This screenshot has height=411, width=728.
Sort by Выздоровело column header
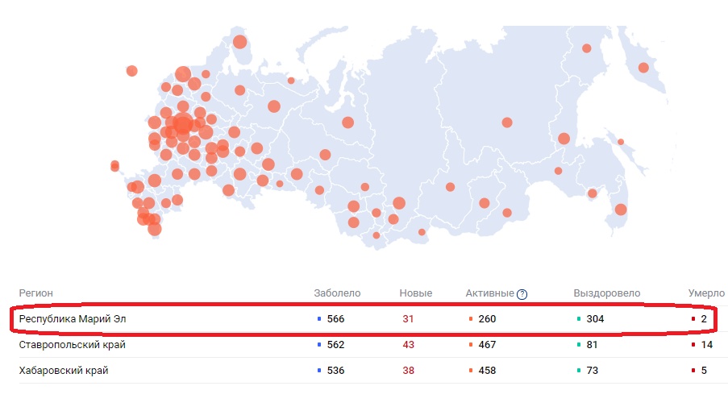point(606,293)
